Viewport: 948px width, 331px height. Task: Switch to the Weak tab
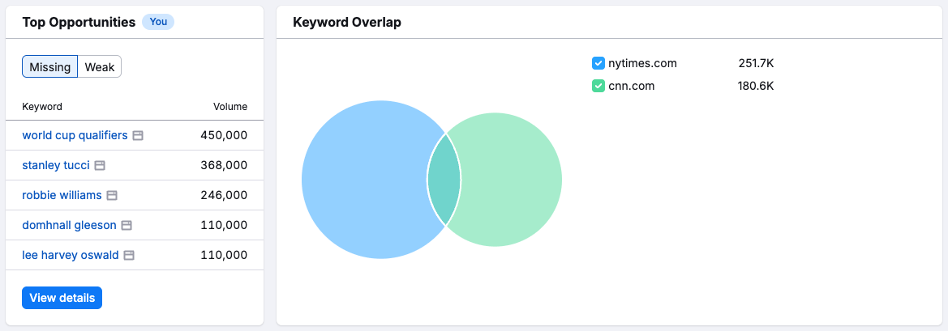click(100, 67)
